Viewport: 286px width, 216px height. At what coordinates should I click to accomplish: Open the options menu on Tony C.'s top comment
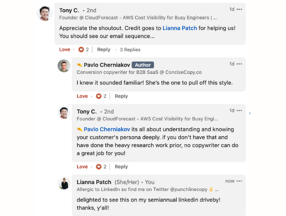tap(239, 9)
